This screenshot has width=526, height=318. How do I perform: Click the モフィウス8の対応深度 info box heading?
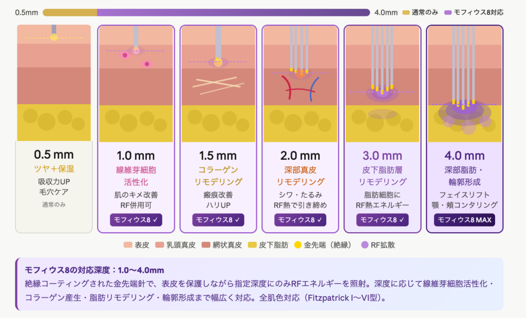coord(94,270)
